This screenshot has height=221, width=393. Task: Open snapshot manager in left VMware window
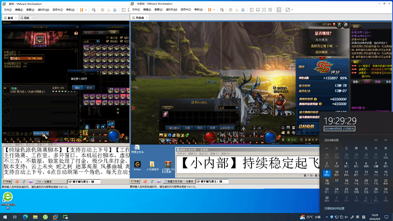[x=115, y=10]
